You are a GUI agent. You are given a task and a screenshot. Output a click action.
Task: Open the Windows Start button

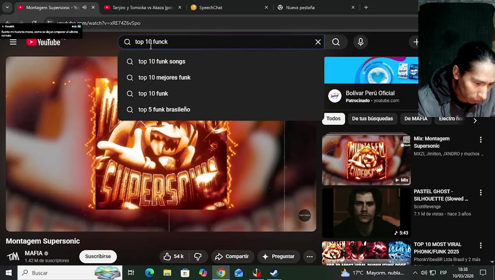click(9, 273)
